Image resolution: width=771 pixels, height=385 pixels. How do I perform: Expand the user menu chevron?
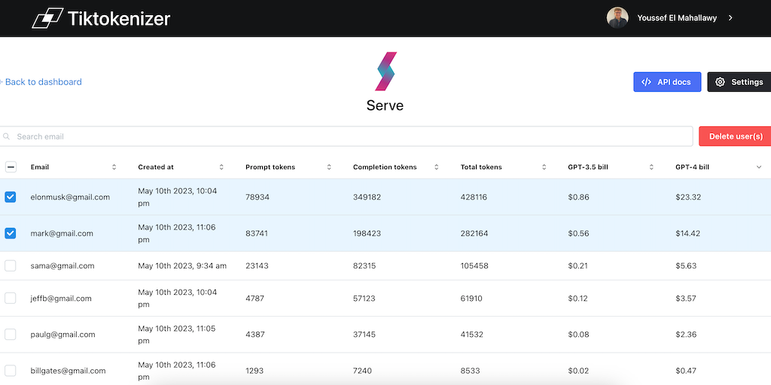(730, 18)
